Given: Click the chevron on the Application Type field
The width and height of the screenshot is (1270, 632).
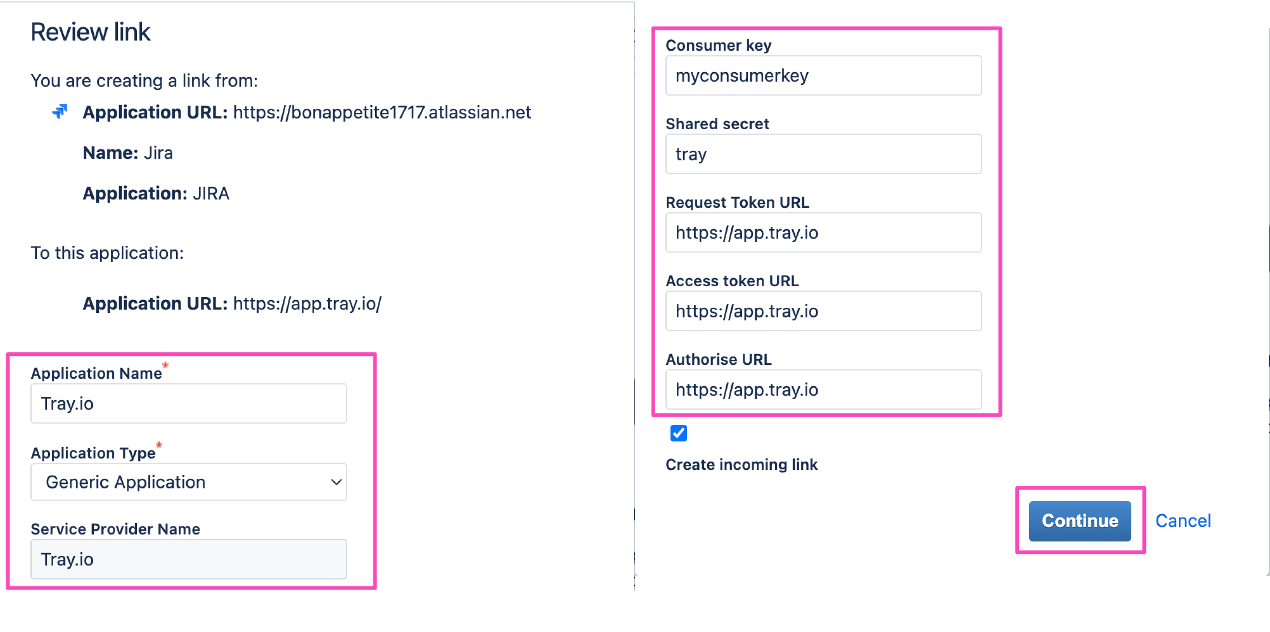Looking at the screenshot, I should (336, 482).
